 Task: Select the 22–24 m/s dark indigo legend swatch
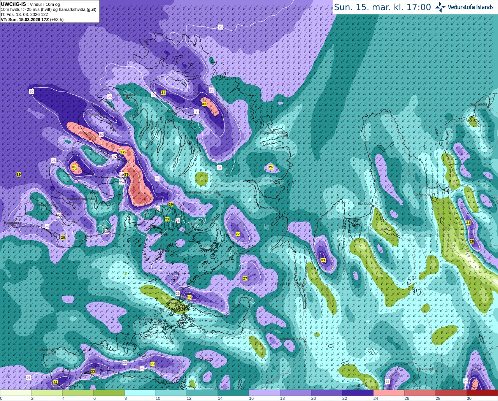coord(358,393)
